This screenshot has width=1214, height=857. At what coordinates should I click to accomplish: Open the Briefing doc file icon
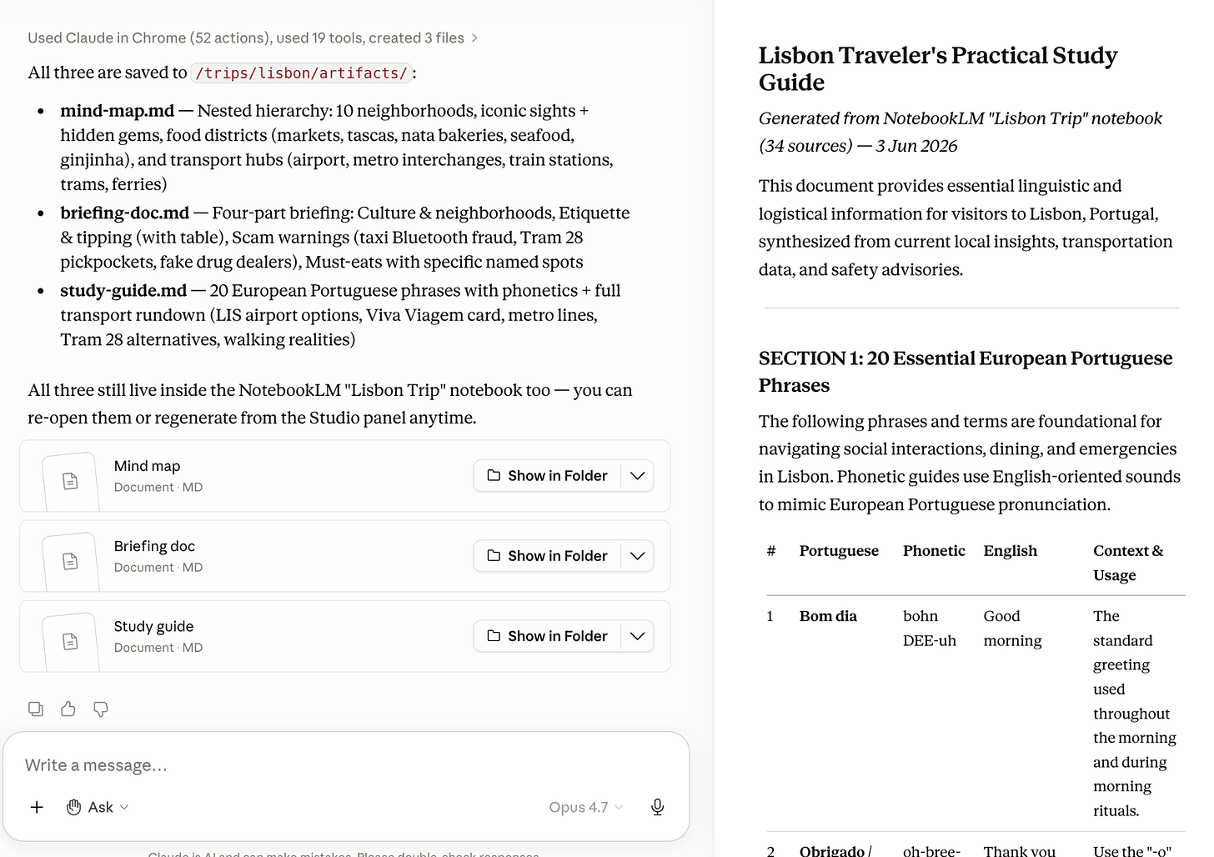pyautogui.click(x=70, y=561)
